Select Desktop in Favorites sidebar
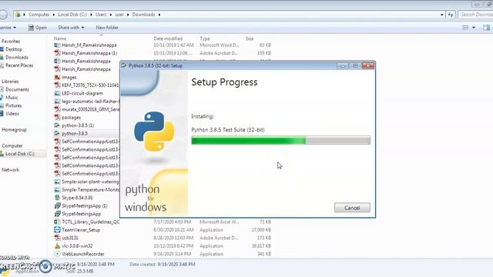Viewport: 493px width, 277px height. point(14,49)
